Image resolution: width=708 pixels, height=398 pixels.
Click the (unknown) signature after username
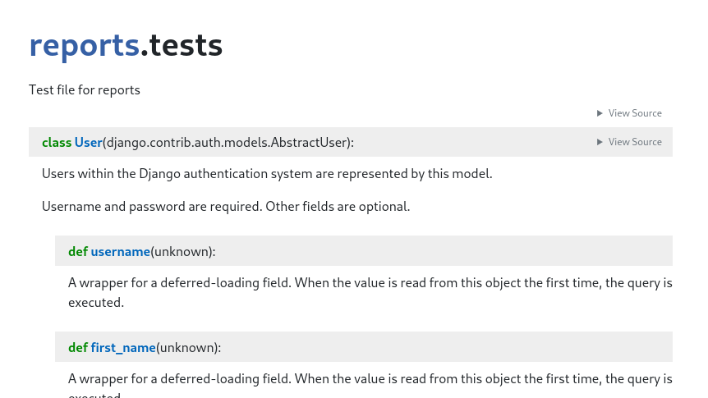point(183,252)
